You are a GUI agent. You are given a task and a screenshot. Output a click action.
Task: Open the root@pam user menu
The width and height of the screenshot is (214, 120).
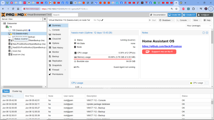tap(205, 15)
